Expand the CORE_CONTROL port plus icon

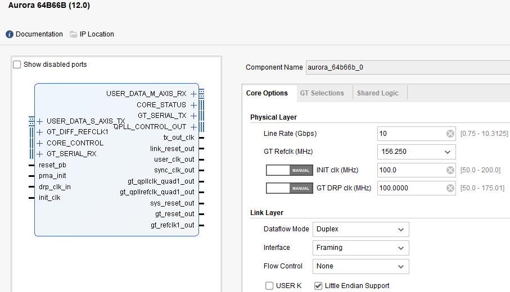[40, 143]
